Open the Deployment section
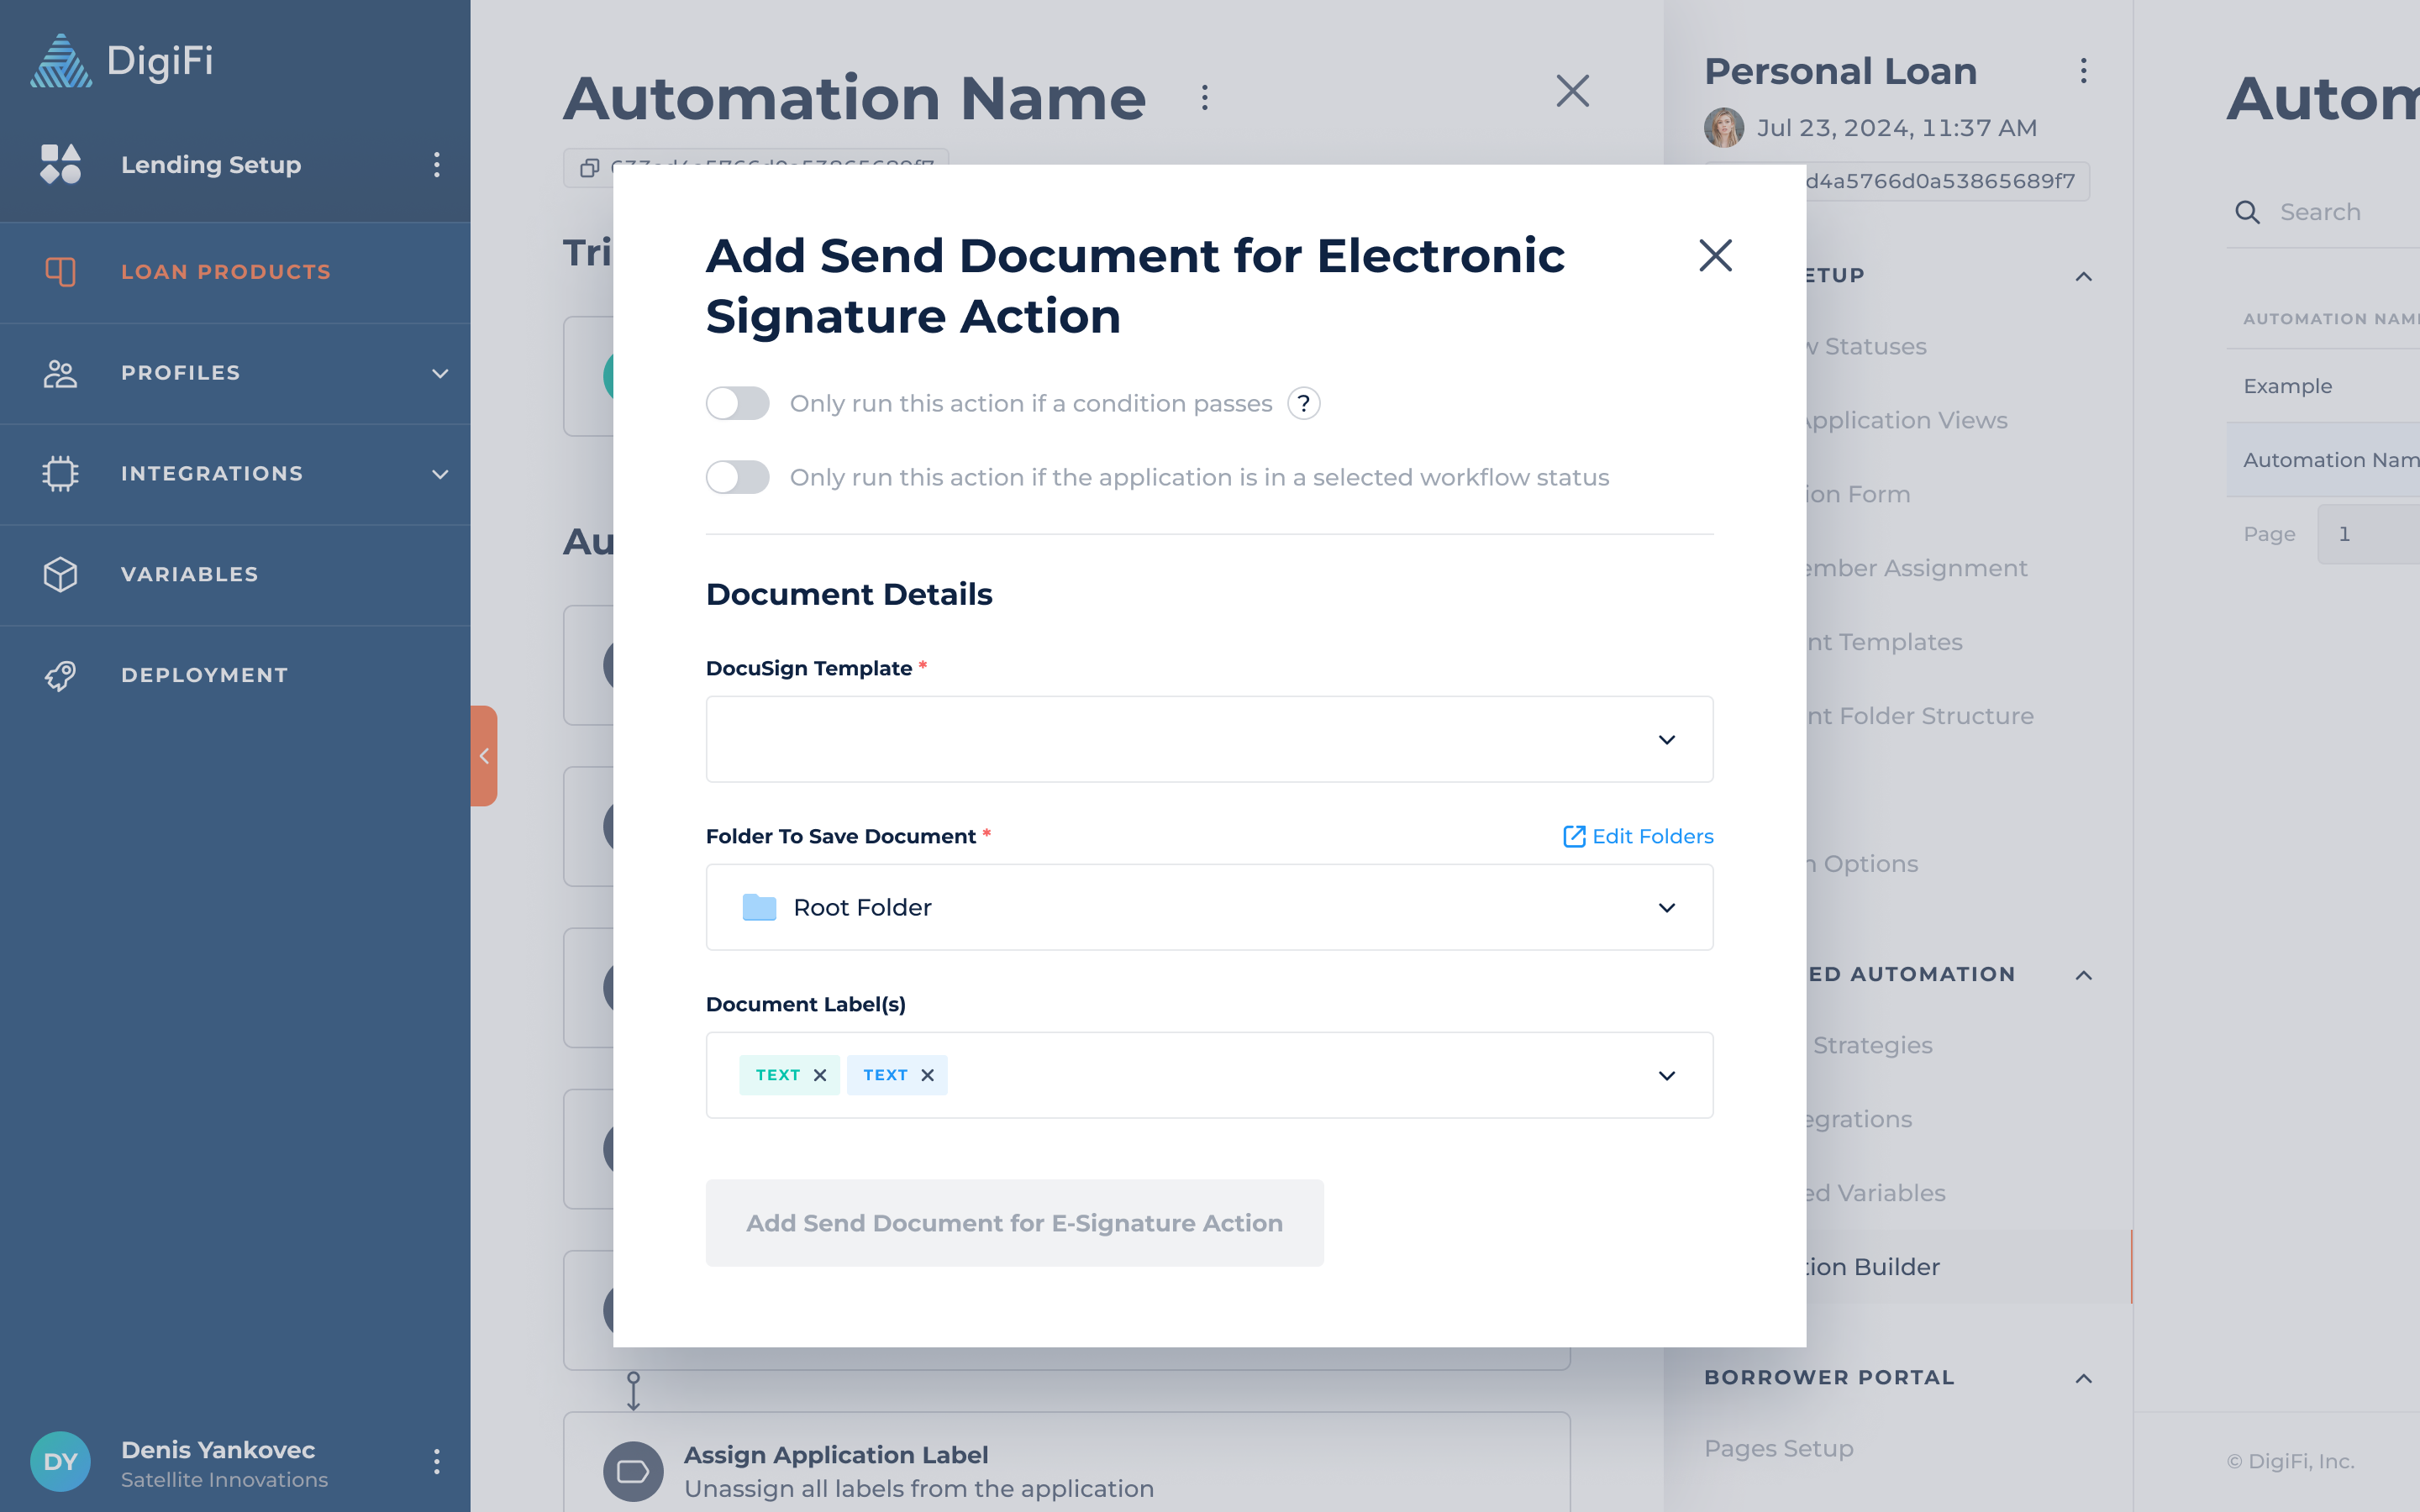This screenshot has height=1512, width=2420. (204, 674)
